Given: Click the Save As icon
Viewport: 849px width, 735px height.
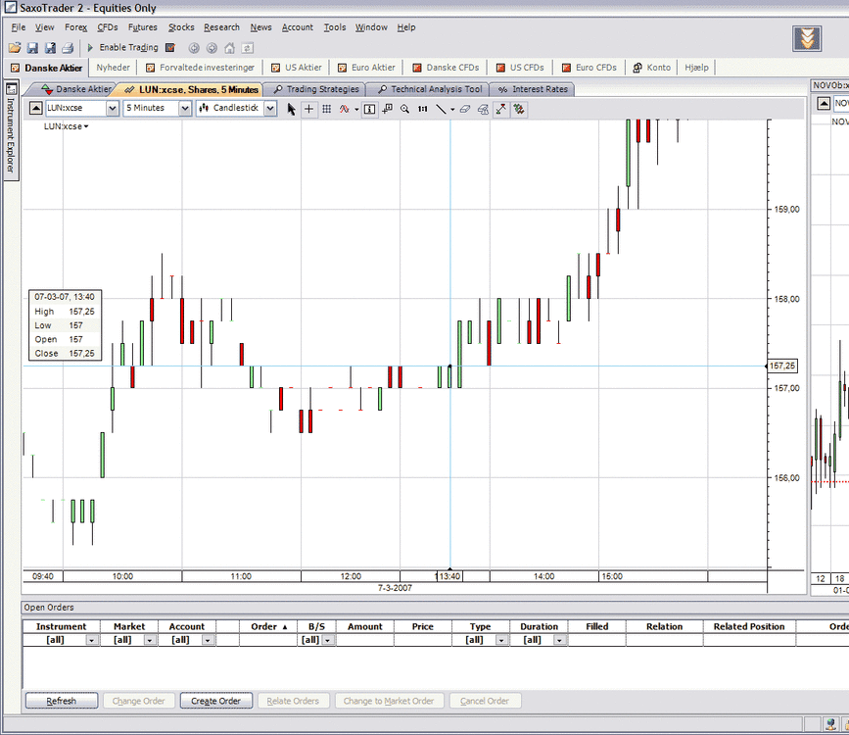Looking at the screenshot, I should [50, 48].
